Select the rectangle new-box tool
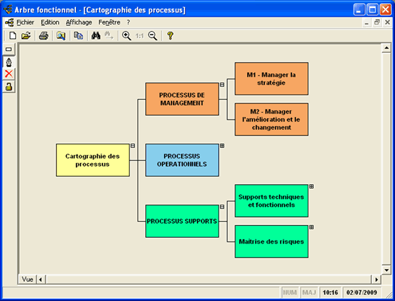The image size is (395, 301). click(9, 49)
